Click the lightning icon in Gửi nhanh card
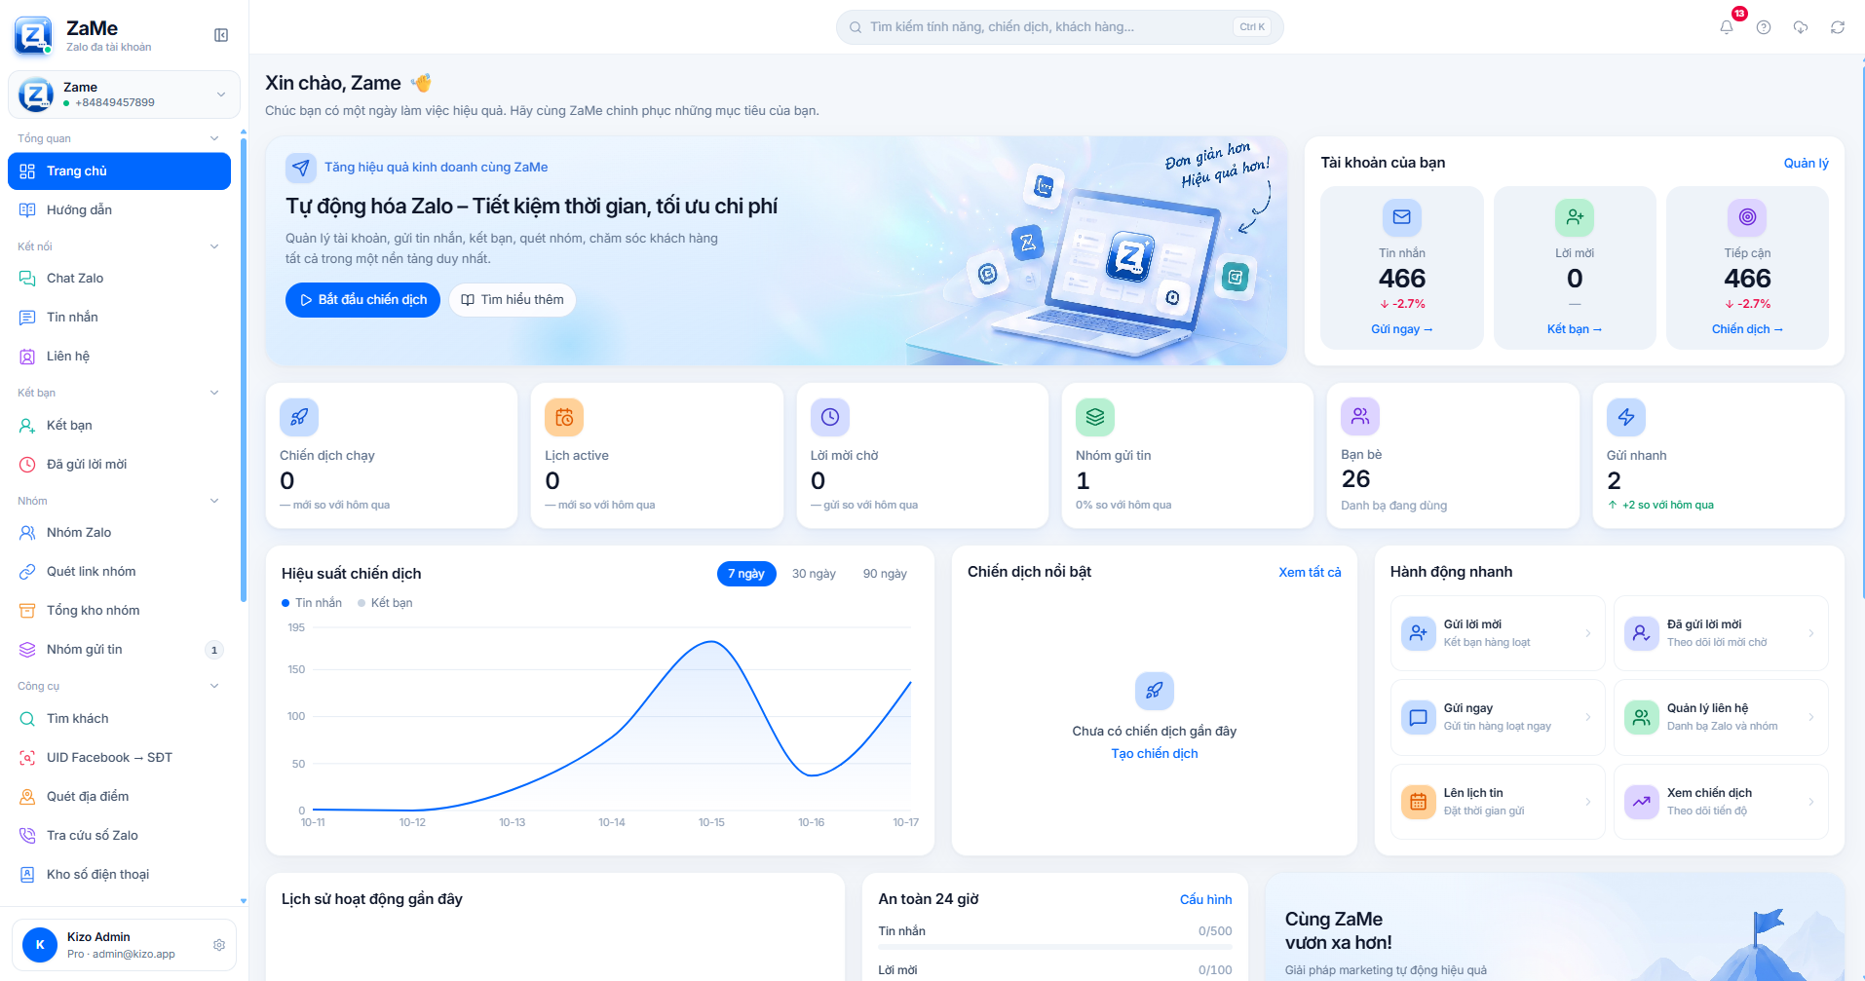This screenshot has height=981, width=1865. [x=1626, y=417]
